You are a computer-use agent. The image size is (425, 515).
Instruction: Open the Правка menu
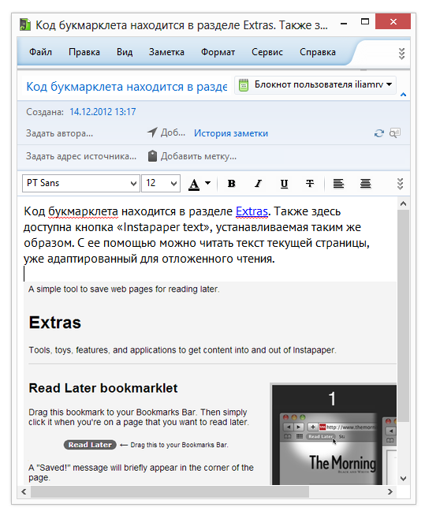click(x=84, y=52)
